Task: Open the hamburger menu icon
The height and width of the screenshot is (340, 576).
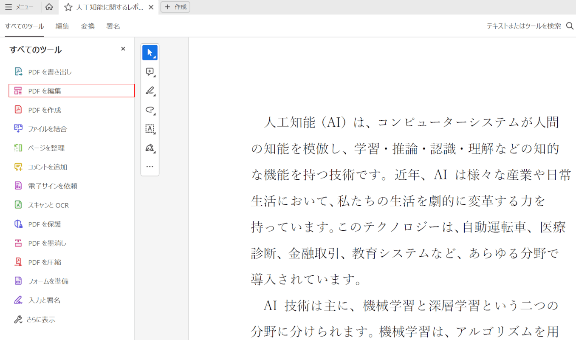Action: click(x=8, y=7)
